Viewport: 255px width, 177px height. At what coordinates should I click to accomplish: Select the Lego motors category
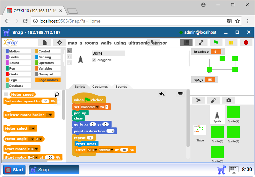coord(48,80)
